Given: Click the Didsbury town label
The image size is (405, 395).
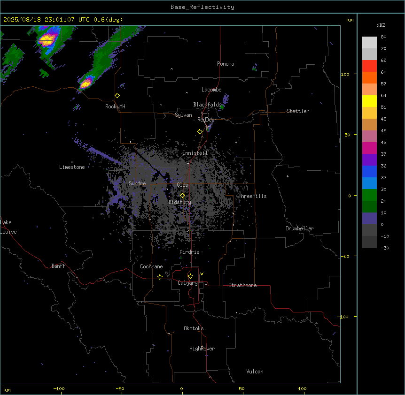Looking at the screenshot, I should [180, 202].
